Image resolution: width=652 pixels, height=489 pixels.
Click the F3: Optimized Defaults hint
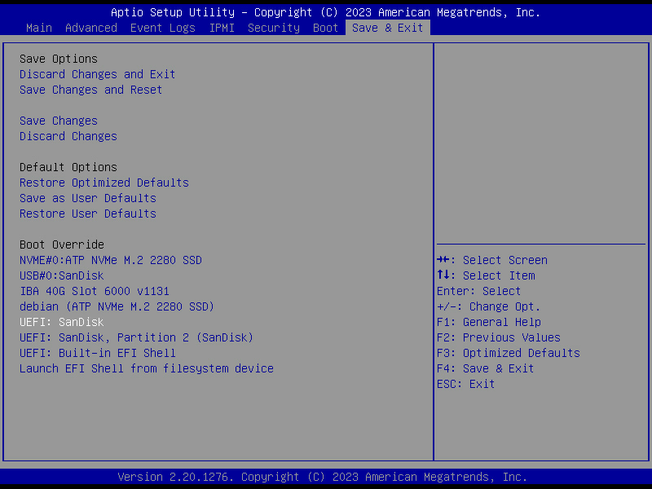tap(508, 353)
